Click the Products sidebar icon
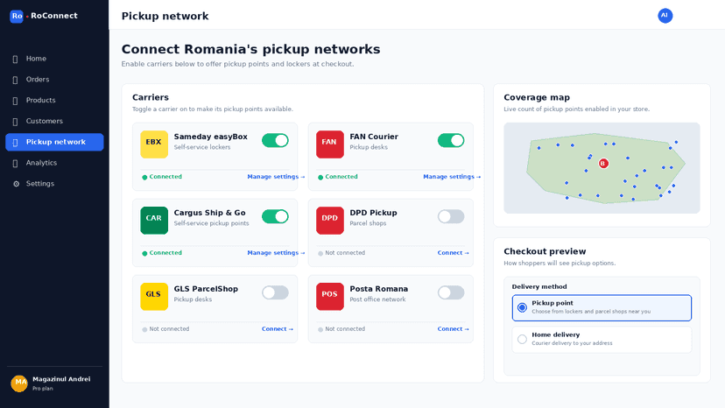725x408 pixels. (15, 101)
